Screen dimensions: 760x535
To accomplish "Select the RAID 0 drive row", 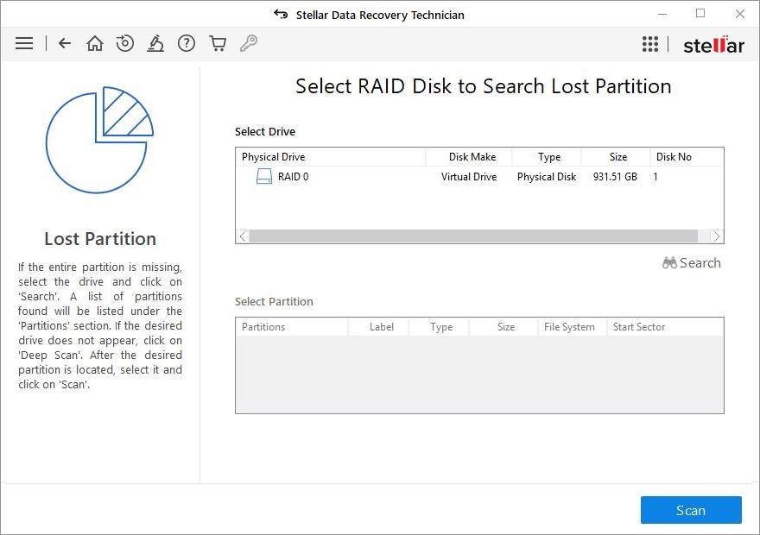I will (x=479, y=177).
